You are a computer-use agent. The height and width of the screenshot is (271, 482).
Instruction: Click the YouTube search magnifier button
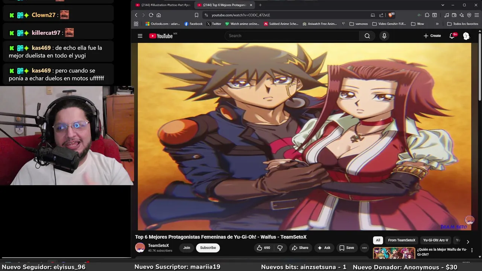pos(367,36)
